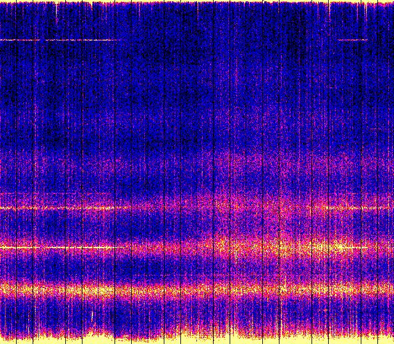Select the lowest broad yellow-magenta horizontal band
The height and width of the screenshot is (344, 394).
197,288
